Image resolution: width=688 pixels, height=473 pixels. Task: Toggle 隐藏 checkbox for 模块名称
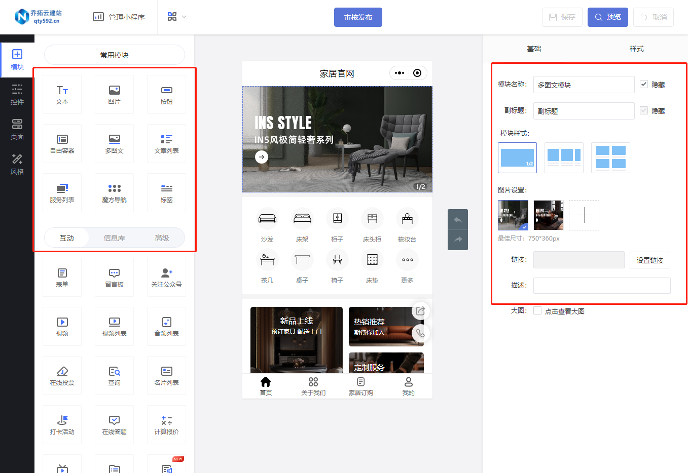click(x=644, y=84)
